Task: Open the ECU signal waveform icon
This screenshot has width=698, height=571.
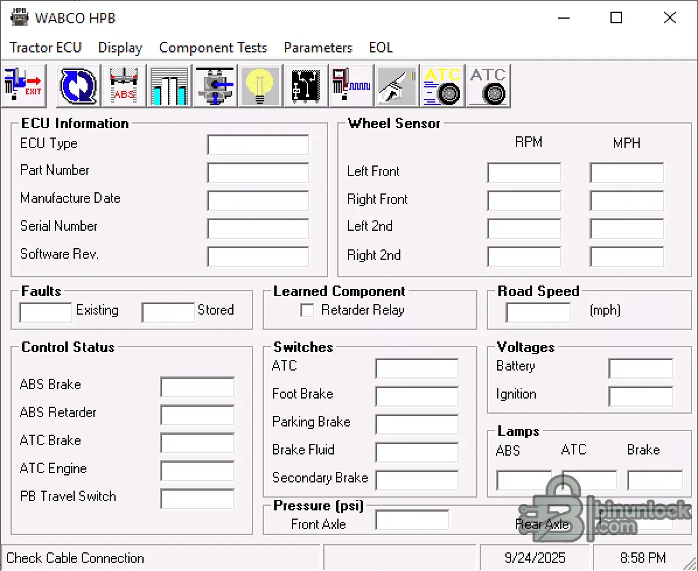Action: (x=351, y=86)
